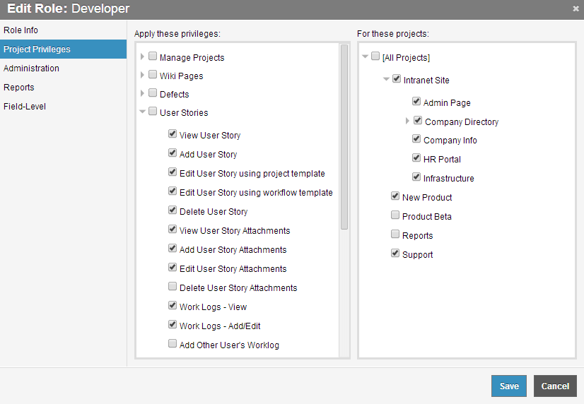Expand the Wiki Pages privileges node
The height and width of the screenshot is (404, 584).
(x=142, y=75)
